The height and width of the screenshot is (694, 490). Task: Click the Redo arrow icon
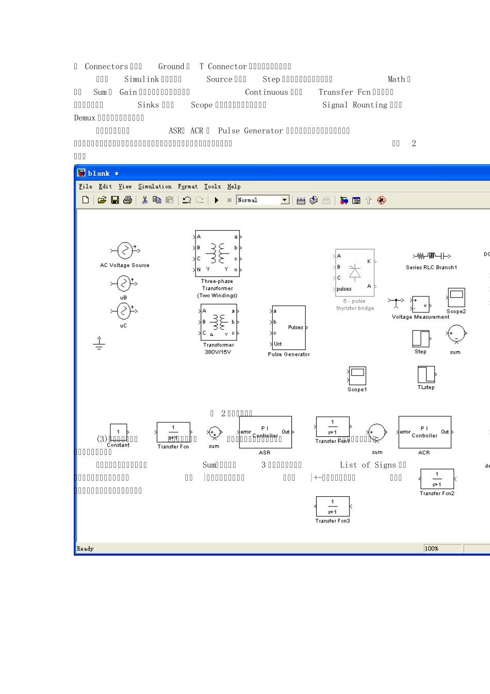[200, 200]
